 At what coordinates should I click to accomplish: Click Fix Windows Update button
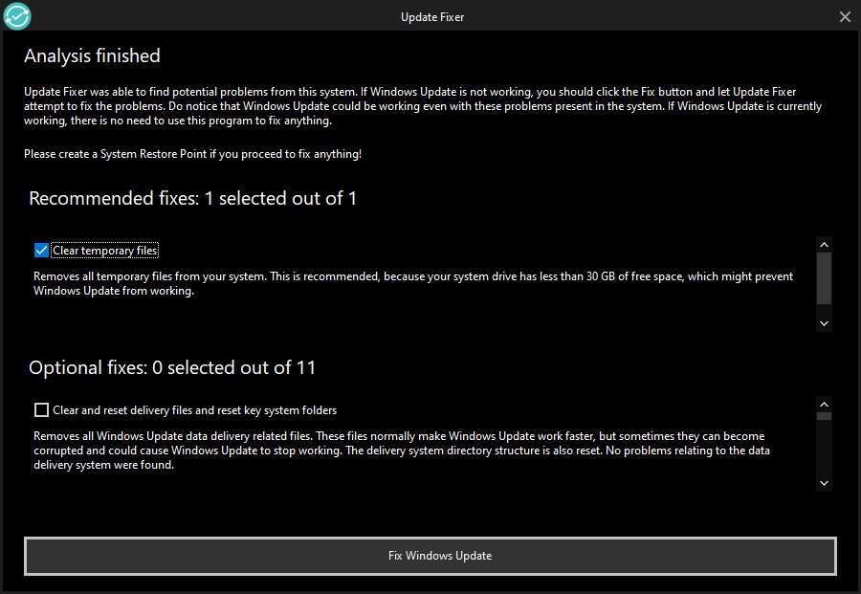point(430,556)
